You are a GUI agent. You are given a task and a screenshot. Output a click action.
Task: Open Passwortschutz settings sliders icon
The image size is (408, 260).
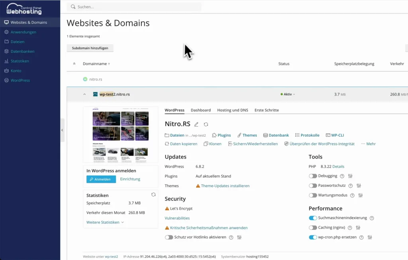359,186
